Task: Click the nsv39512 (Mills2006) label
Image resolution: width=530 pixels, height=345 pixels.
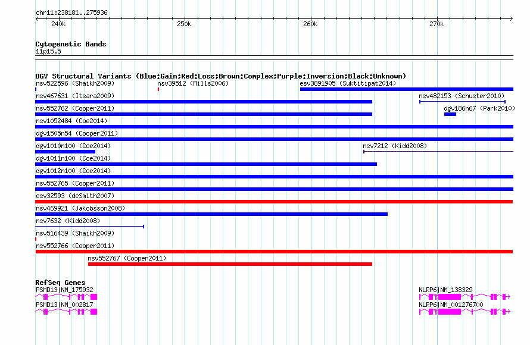Action: tap(193, 83)
